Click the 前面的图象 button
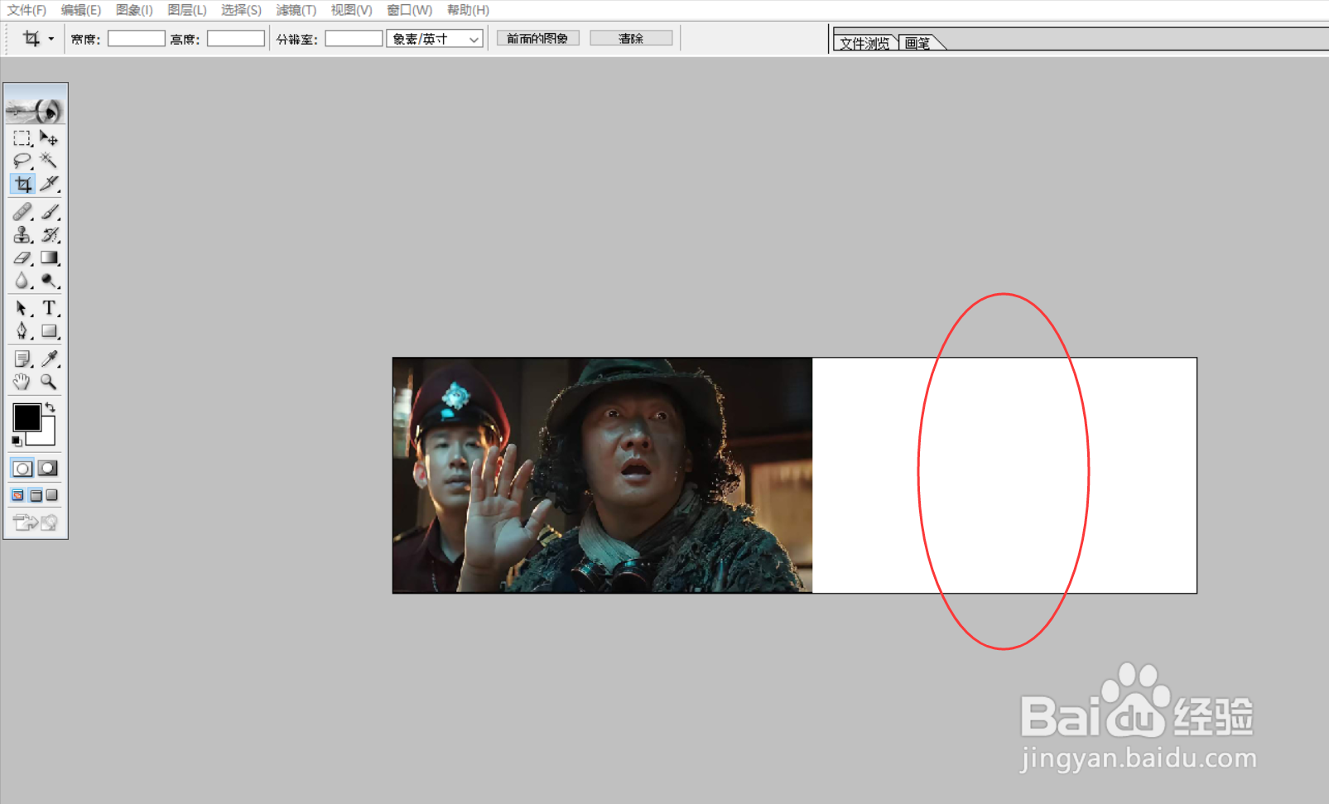Image resolution: width=1329 pixels, height=804 pixels. click(537, 38)
